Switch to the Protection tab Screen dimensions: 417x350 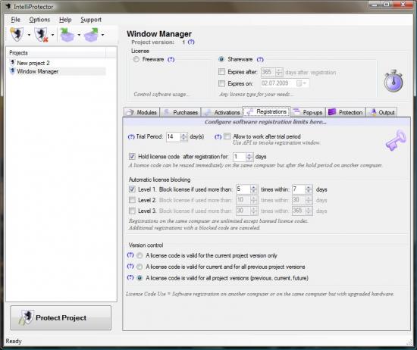click(346, 112)
